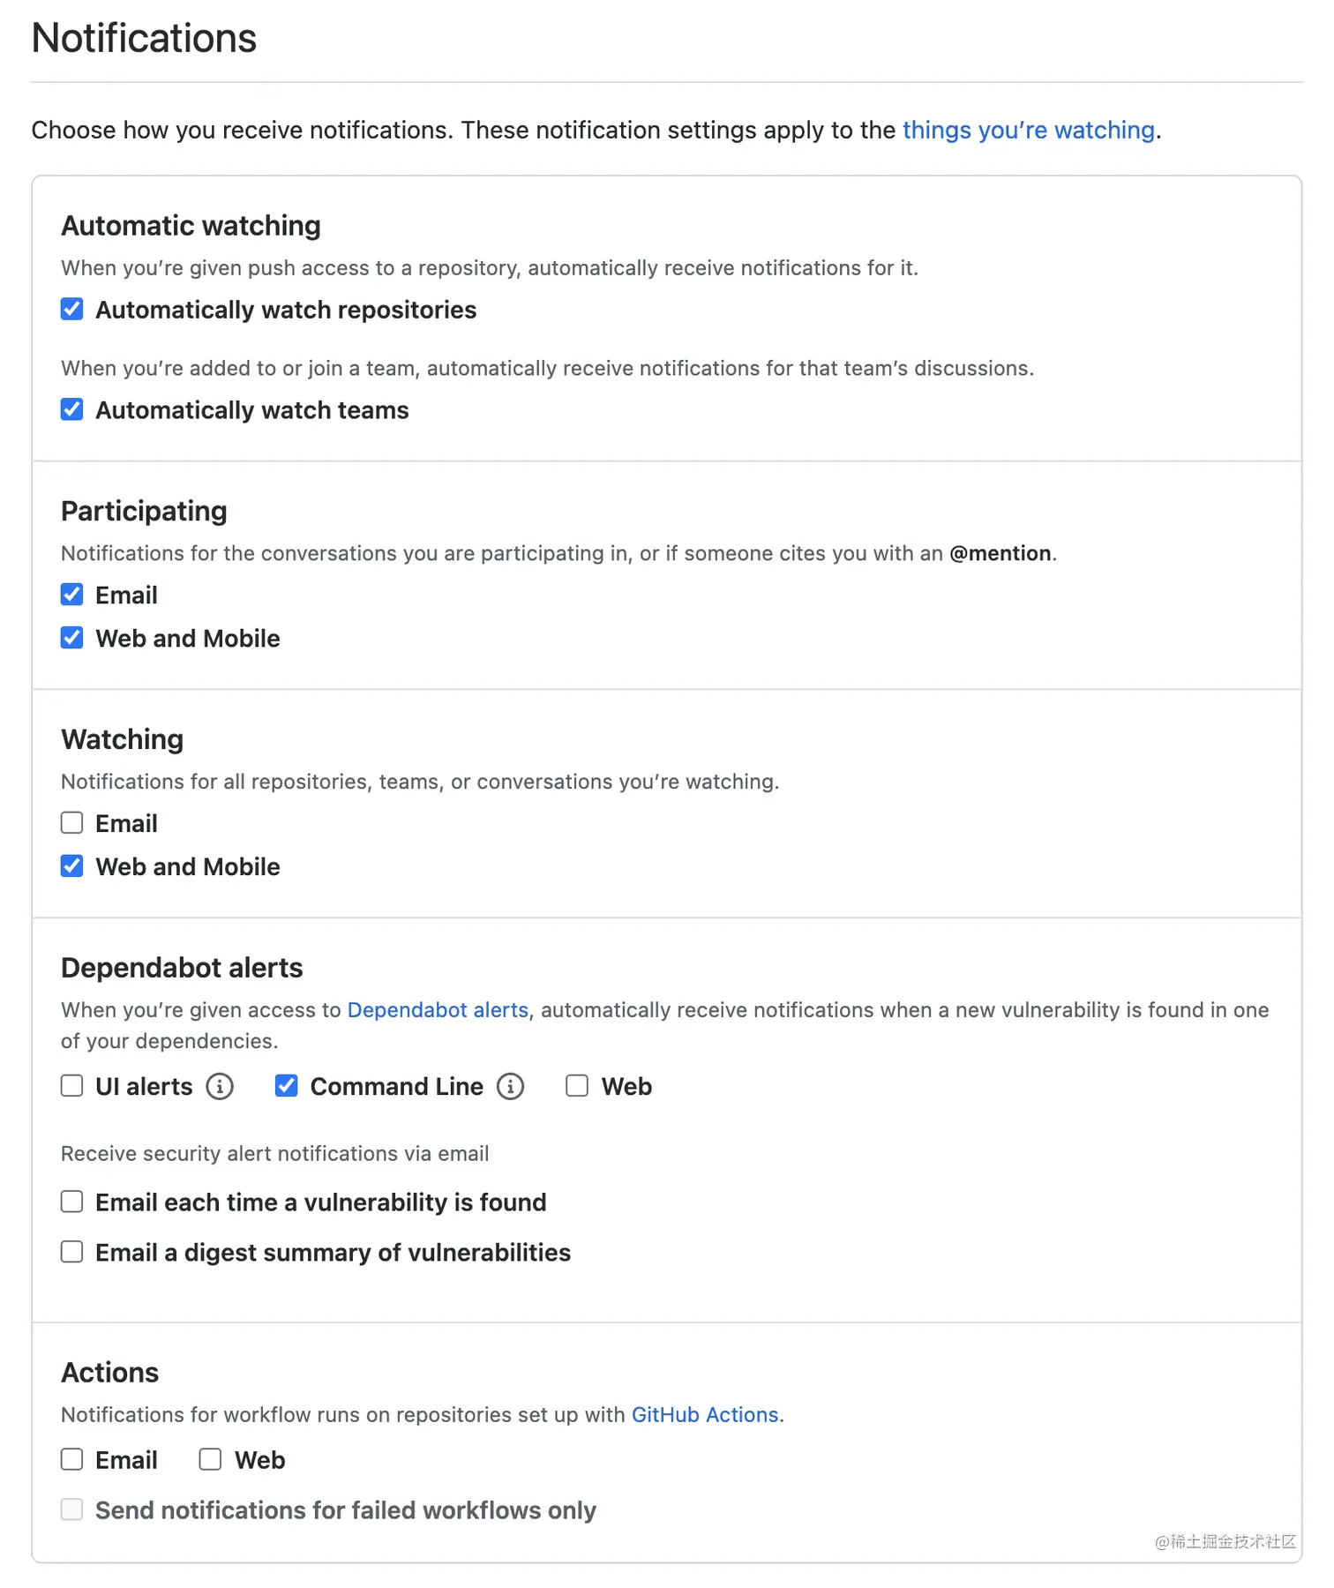Open the things you're watching link
Image resolution: width=1334 pixels, height=1588 pixels.
tap(1029, 130)
